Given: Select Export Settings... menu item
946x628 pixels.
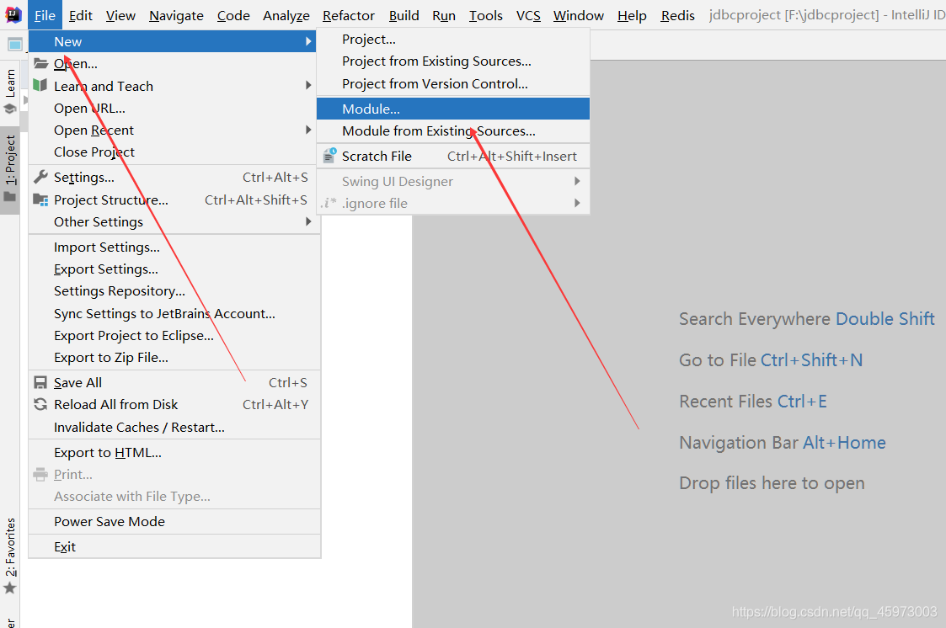Looking at the screenshot, I should (x=174, y=269).
